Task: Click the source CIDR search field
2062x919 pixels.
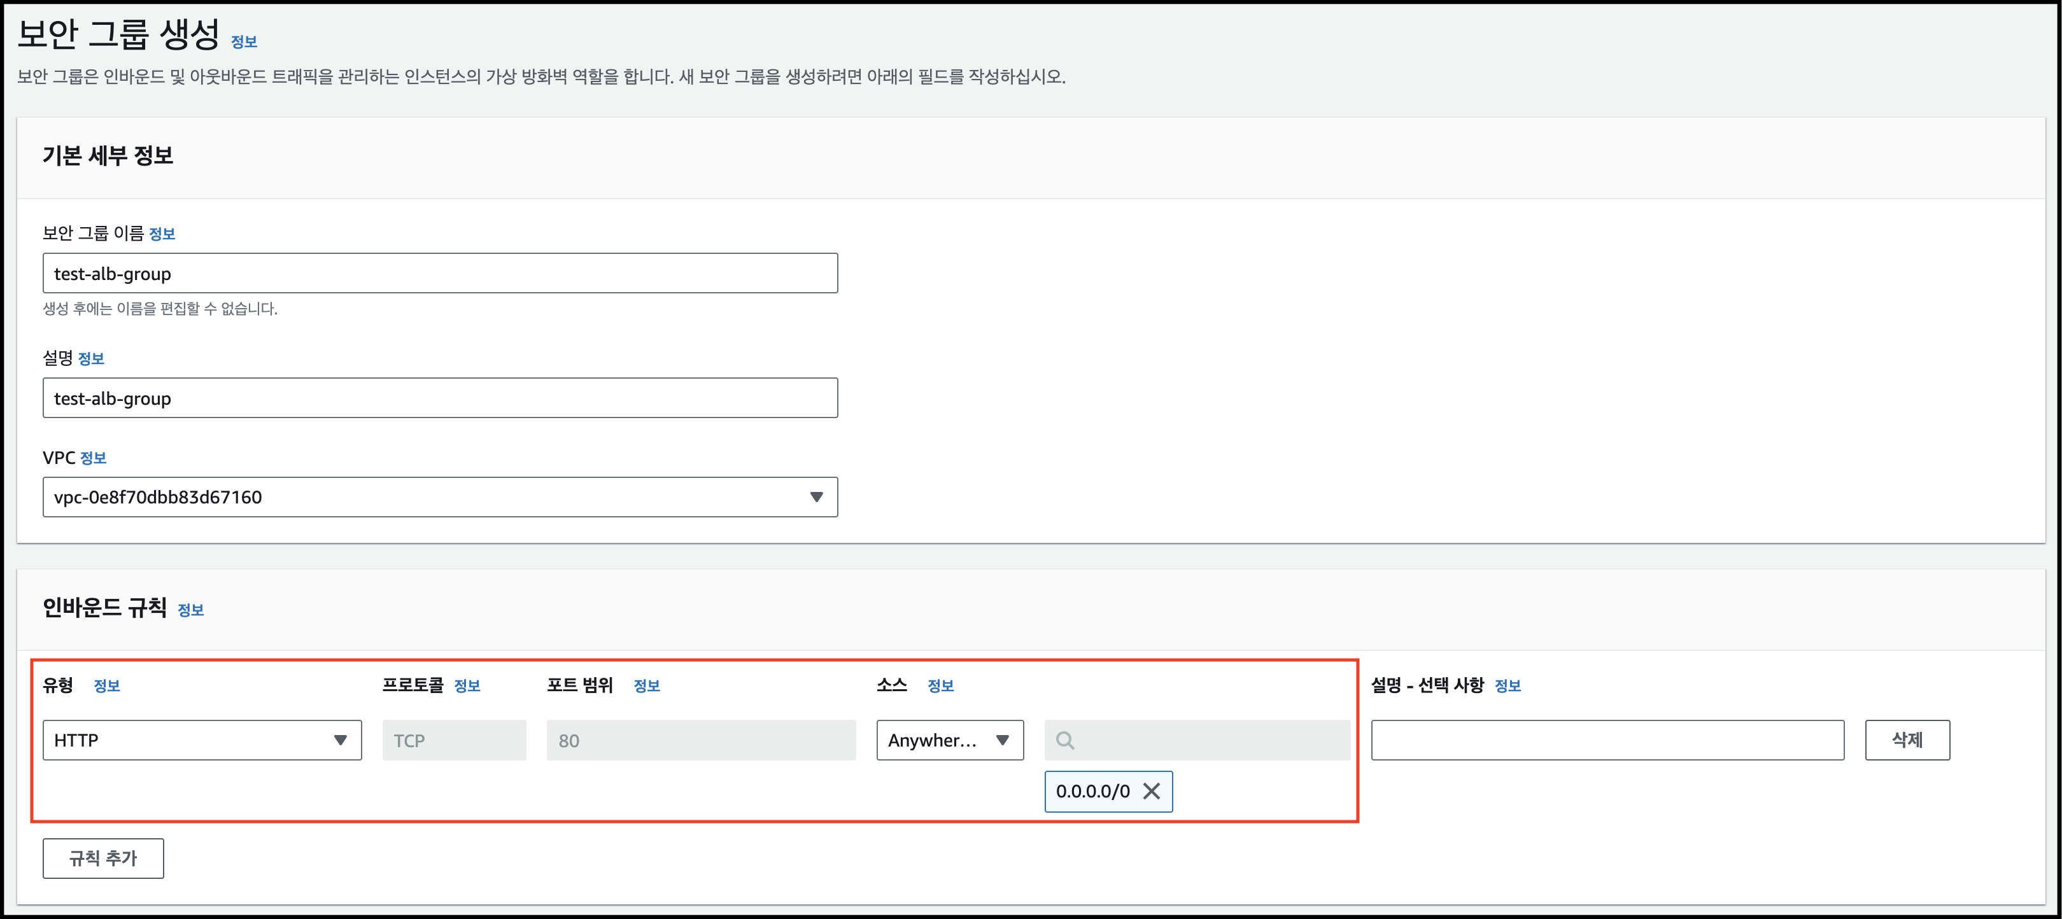Action: (1197, 741)
